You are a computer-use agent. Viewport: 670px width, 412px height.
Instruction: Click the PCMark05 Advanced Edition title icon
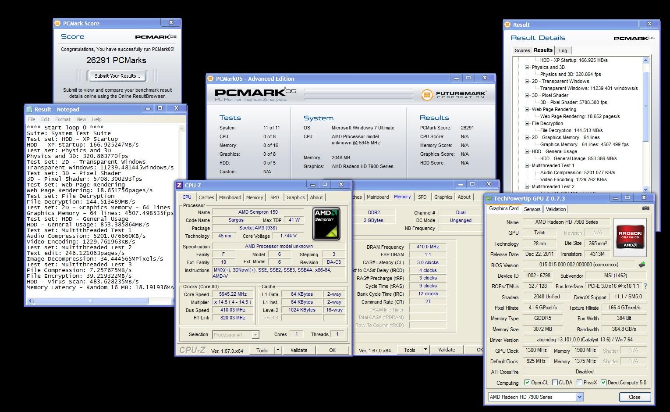[211, 79]
